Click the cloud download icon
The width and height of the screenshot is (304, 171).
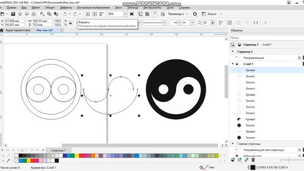[20, 14]
